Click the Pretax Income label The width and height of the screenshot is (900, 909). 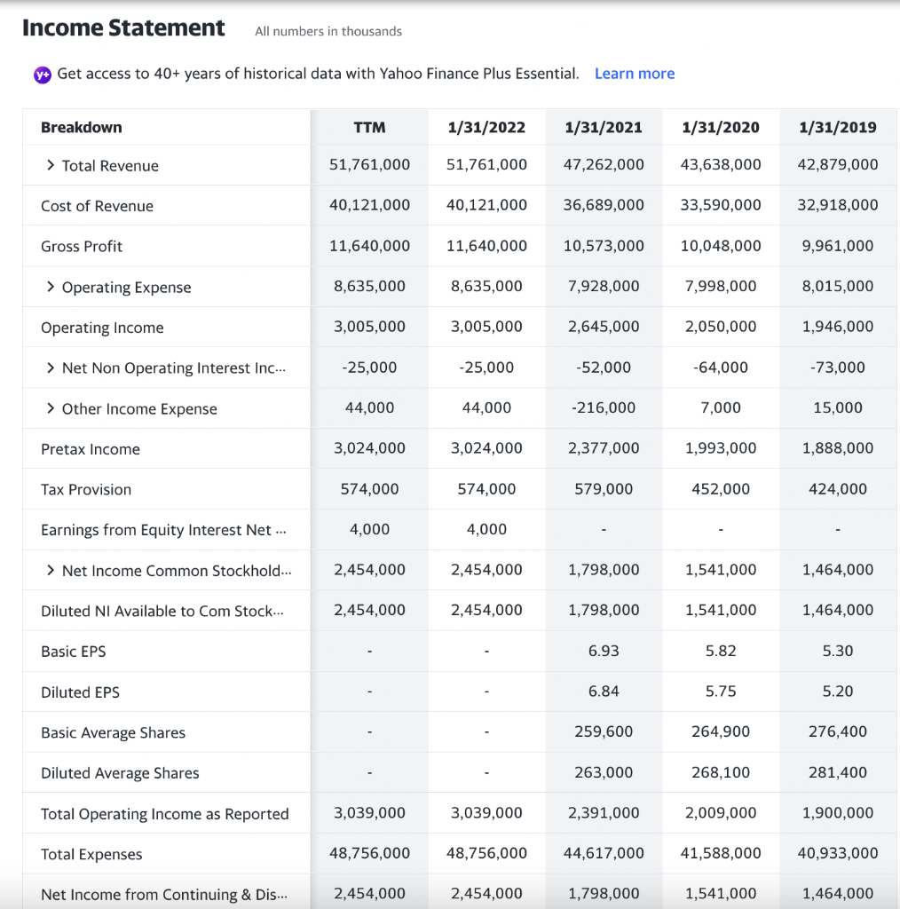[x=91, y=448]
